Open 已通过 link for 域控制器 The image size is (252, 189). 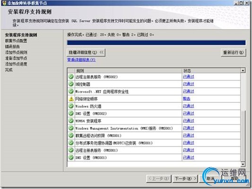[189, 84]
